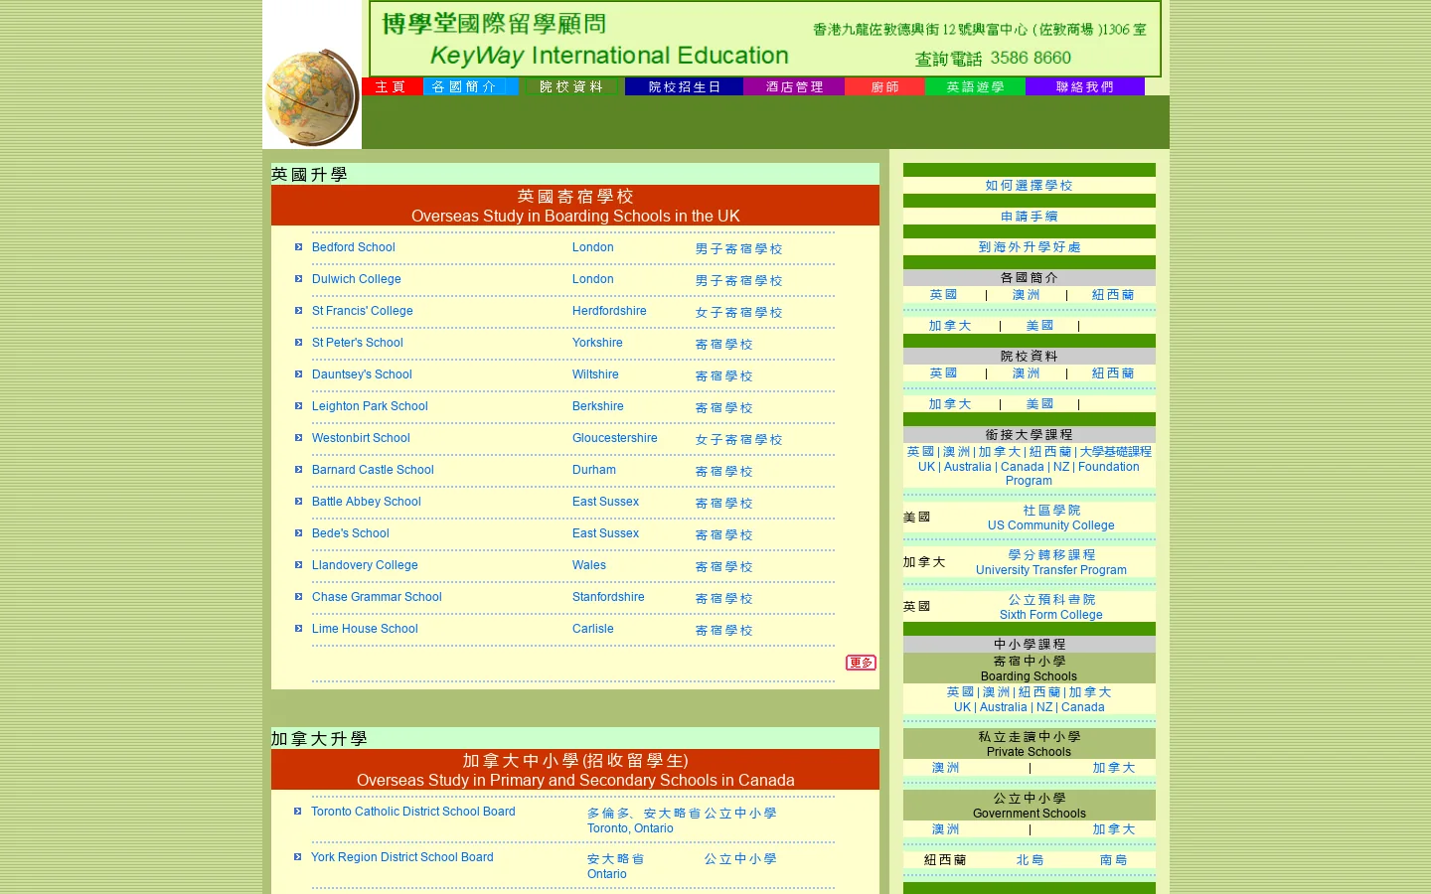Screen dimensions: 1431x894
Task: Open 到海外升學好處 sidebar link
Action: [1029, 246]
